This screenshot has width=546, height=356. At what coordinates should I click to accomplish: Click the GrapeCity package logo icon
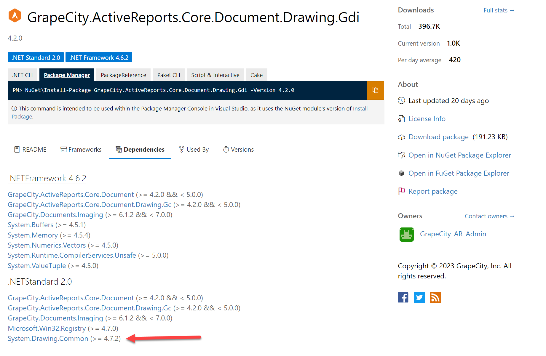[15, 16]
